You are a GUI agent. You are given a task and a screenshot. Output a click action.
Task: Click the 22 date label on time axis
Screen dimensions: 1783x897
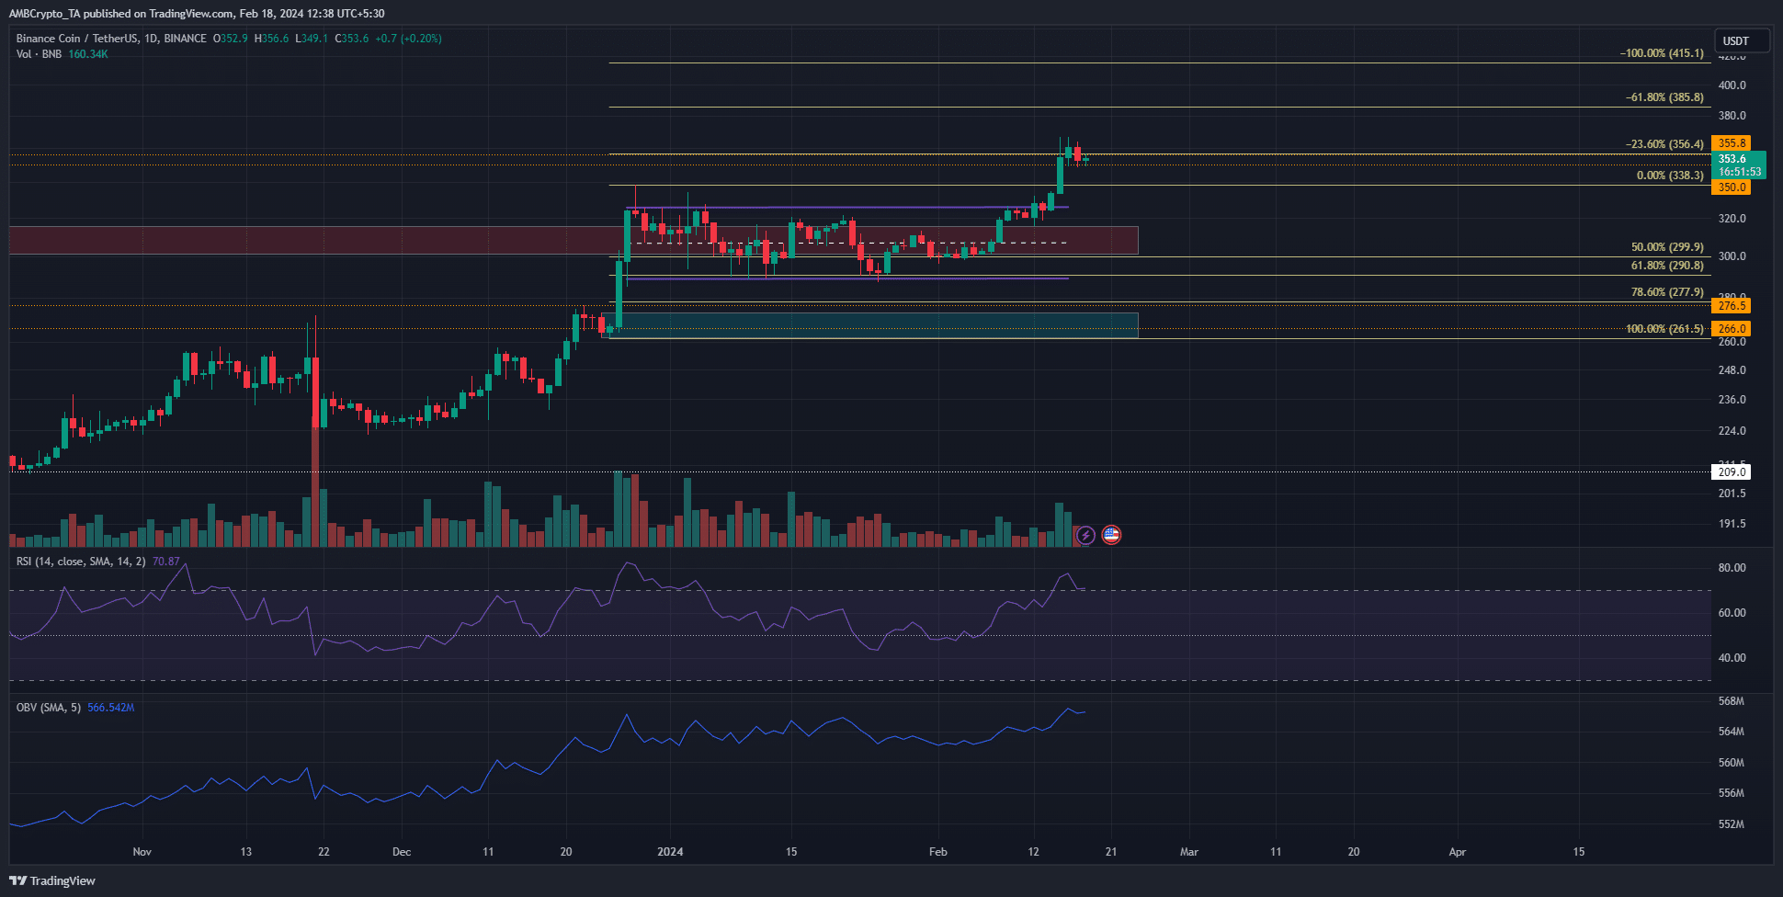click(324, 852)
